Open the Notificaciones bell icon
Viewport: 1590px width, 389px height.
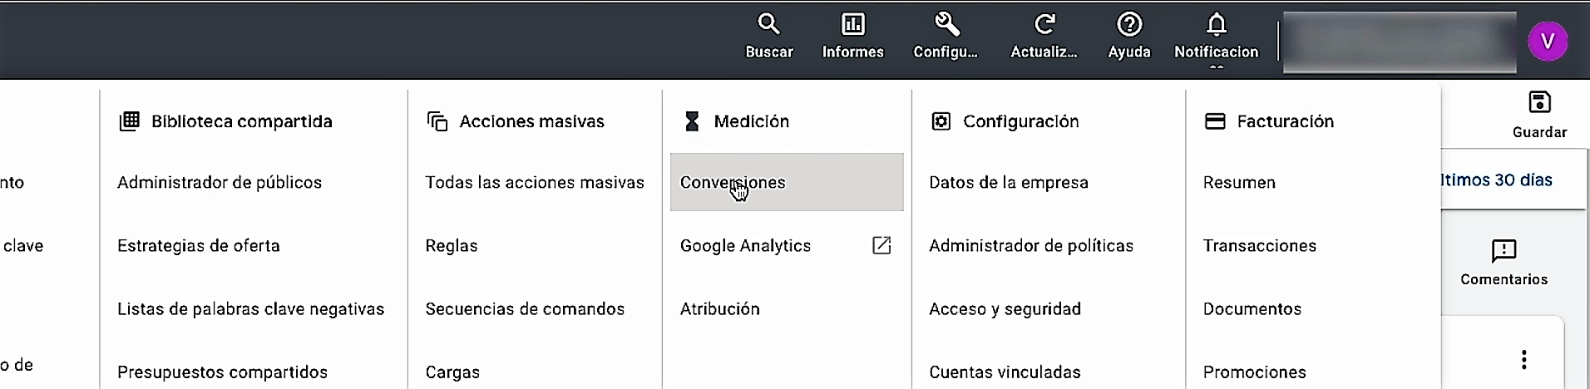[x=1216, y=25]
